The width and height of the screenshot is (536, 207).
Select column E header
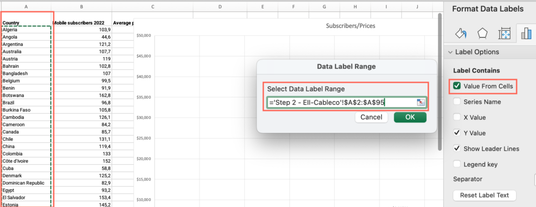(262, 6)
